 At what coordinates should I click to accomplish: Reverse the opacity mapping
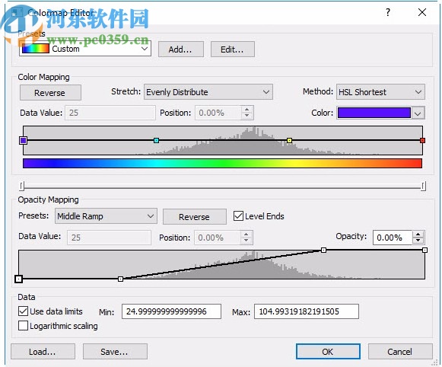[x=195, y=217]
